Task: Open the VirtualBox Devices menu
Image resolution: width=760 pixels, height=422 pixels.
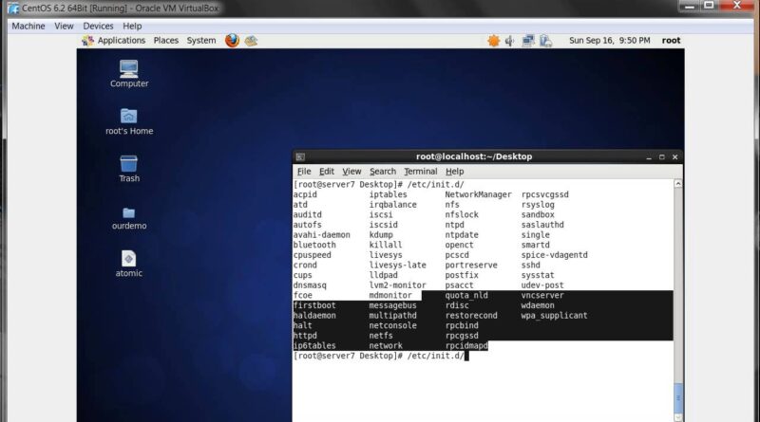Action: pyautogui.click(x=98, y=26)
